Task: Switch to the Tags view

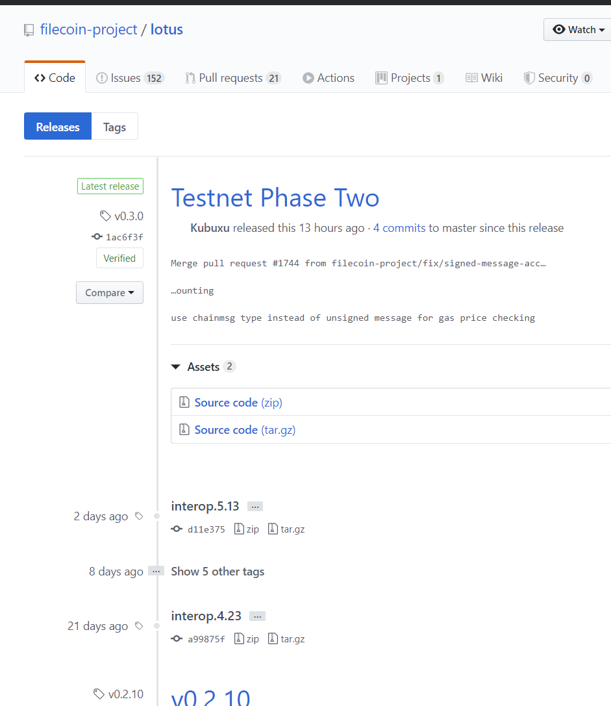Action: click(114, 127)
